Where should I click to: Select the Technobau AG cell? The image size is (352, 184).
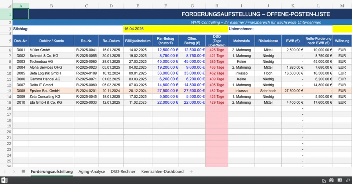[x=51, y=61]
